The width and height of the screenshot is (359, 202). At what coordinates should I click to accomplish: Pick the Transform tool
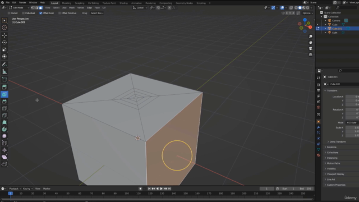4,57
